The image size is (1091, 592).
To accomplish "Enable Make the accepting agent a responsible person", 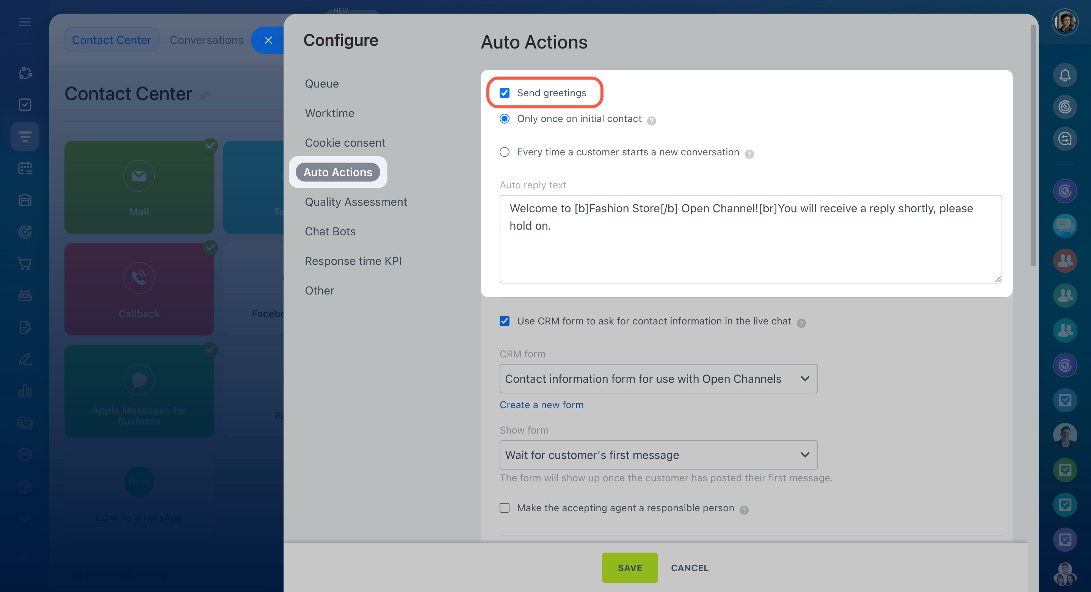I will click(x=505, y=508).
